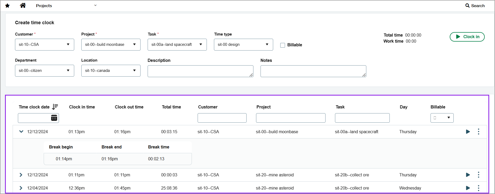This screenshot has width=495, height=194.
Task: Start timer for the 12/04/2024 entry
Action: [468, 188]
